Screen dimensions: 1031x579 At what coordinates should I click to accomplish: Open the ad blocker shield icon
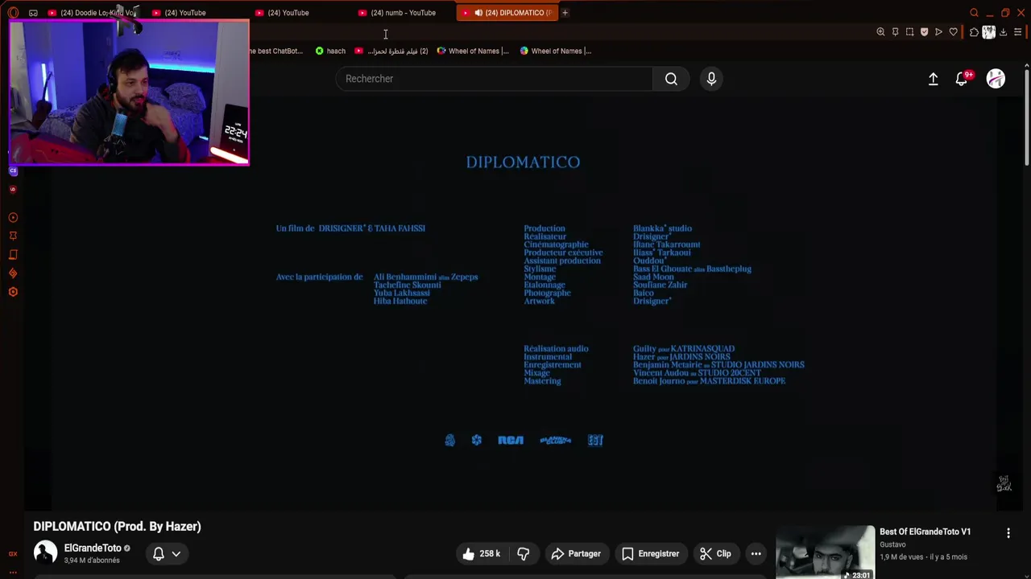(x=924, y=32)
